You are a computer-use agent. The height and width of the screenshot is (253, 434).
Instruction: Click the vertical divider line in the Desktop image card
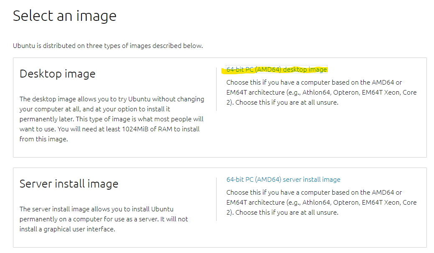(217, 89)
